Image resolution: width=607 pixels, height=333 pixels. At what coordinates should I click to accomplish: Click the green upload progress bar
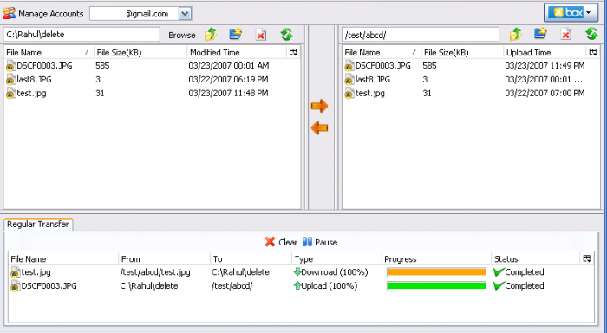436,286
